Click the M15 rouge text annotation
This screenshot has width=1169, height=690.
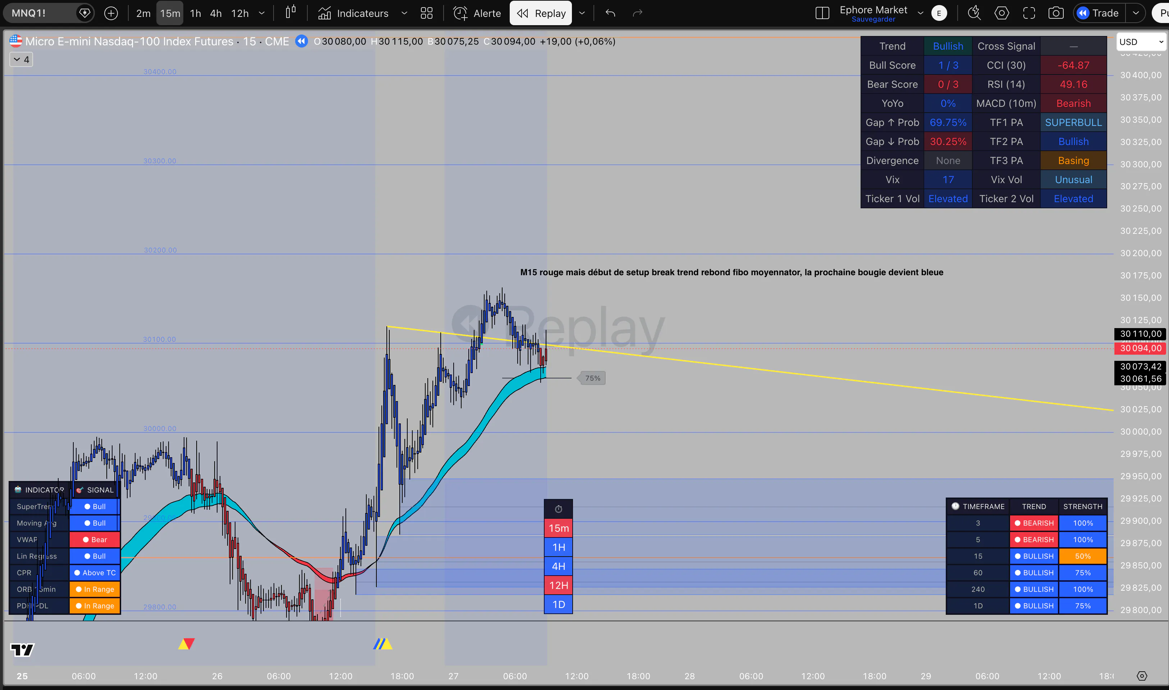732,272
